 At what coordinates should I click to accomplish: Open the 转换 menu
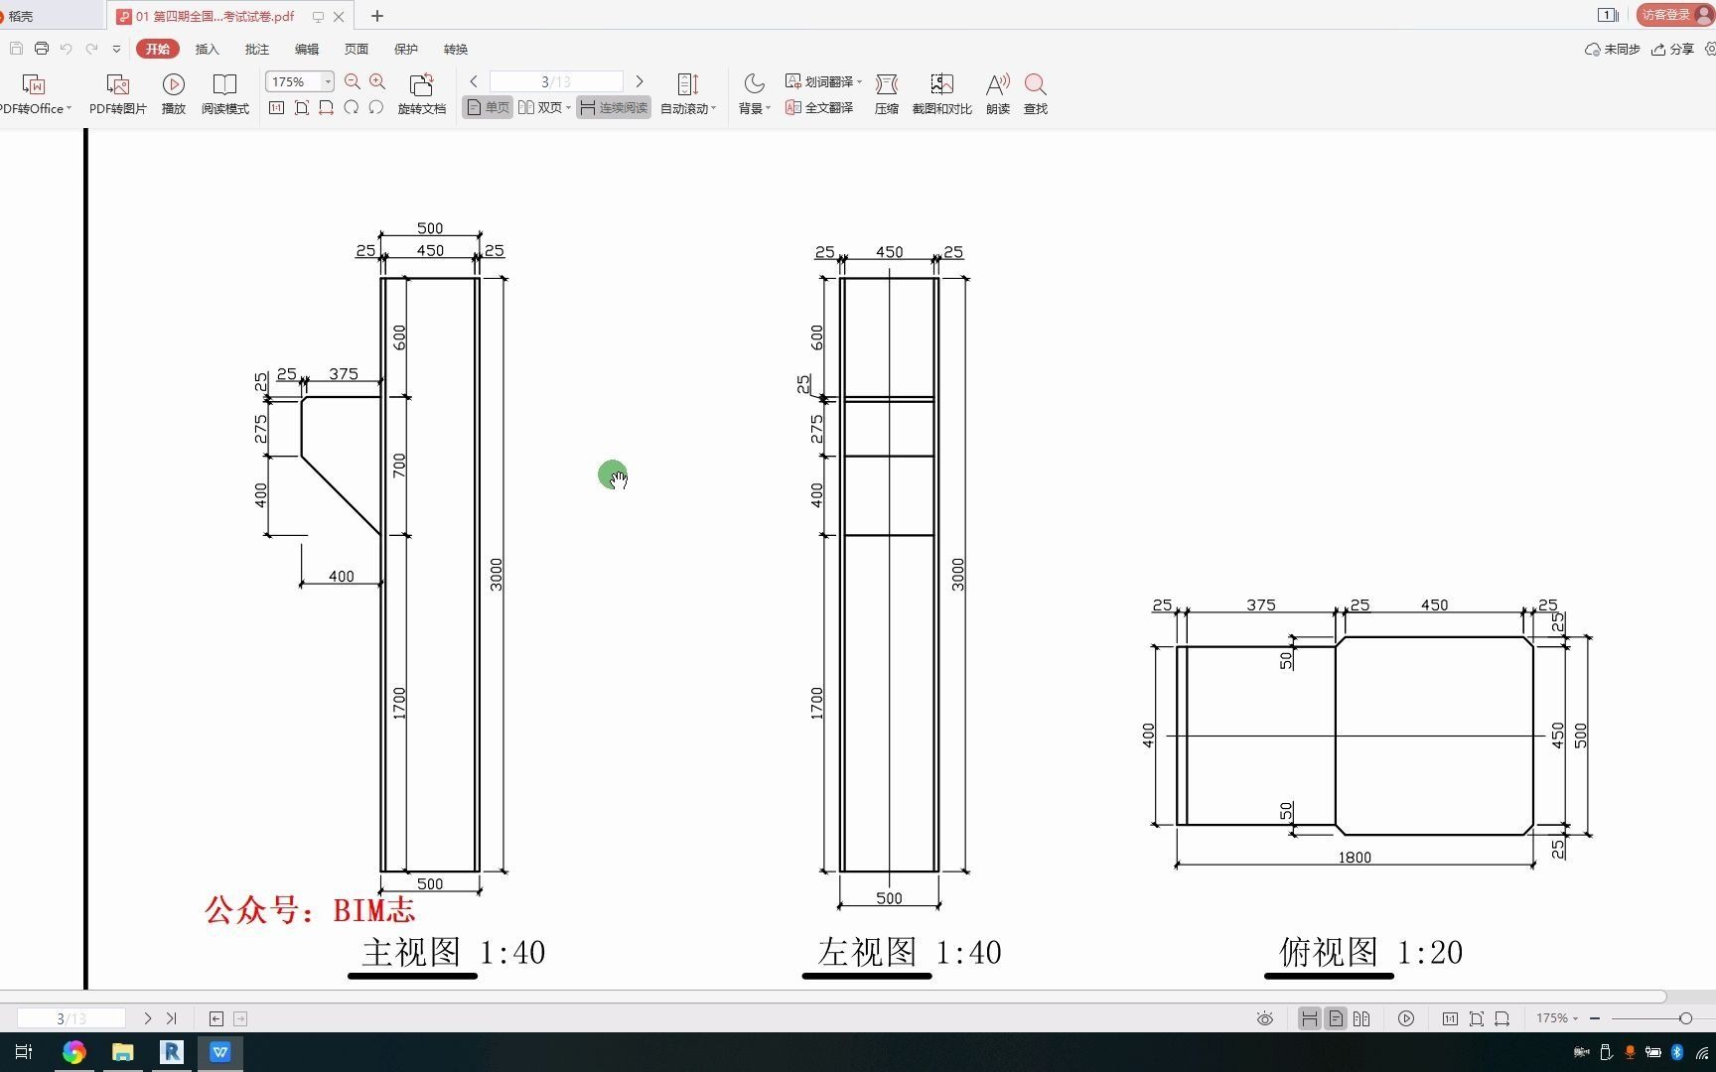(455, 49)
